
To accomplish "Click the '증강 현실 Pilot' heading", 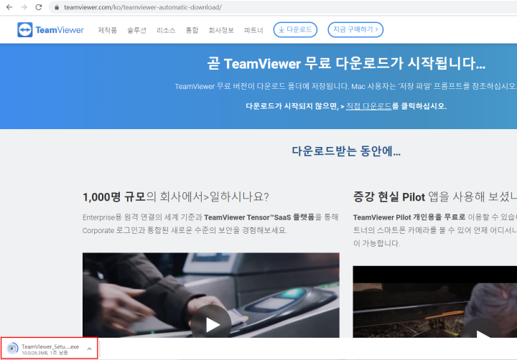I will (388, 197).
